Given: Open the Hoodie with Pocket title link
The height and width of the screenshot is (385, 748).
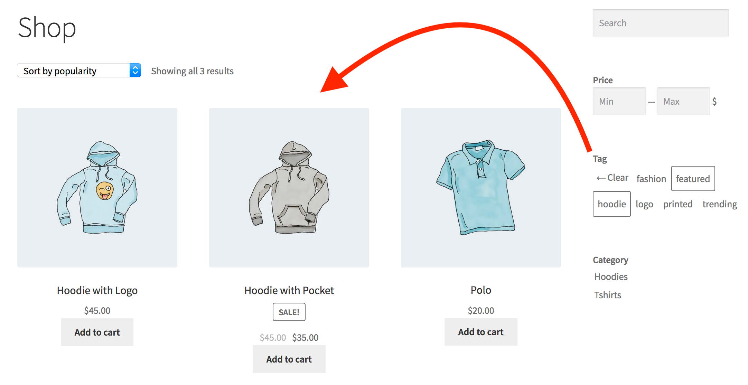Looking at the screenshot, I should coord(289,290).
